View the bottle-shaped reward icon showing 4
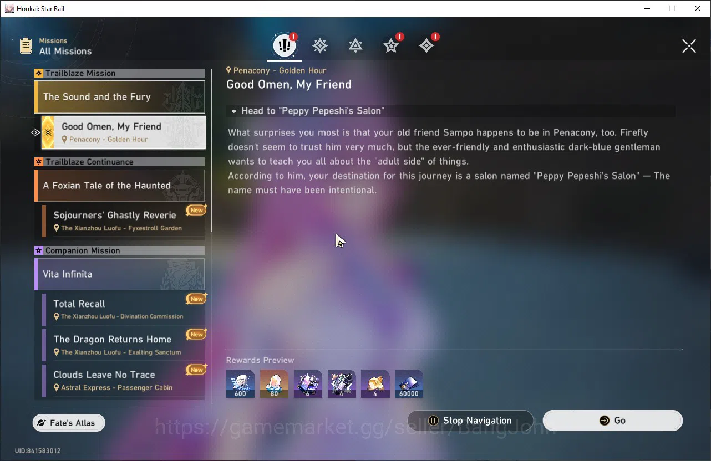Screen dimensions: 711x461 [x=342, y=384]
